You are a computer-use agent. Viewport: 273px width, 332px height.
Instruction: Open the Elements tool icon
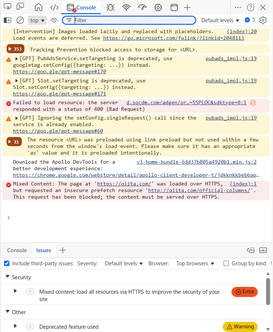54,8
